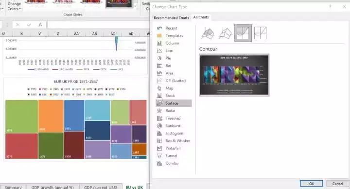Pick the second chart style thumbnail in ribbon
The image size is (350, 189).
pyautogui.click(x=63, y=3)
